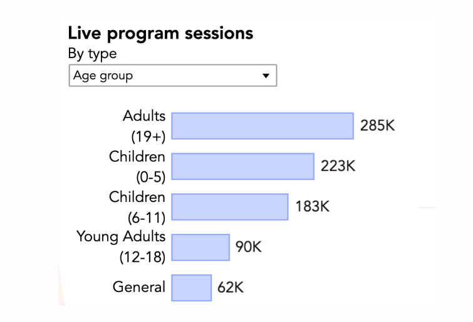The width and height of the screenshot is (473, 322).
Task: Click the Young Adults (12-18) label
Action: pyautogui.click(x=121, y=246)
